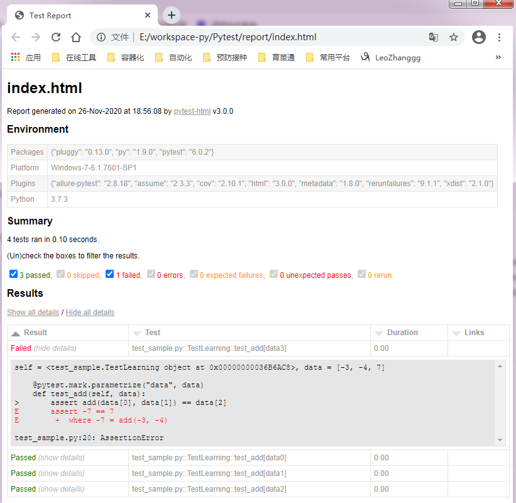This screenshot has height=503, width=516.
Task: Open the Chrome three-dot menu
Action: pos(499,37)
